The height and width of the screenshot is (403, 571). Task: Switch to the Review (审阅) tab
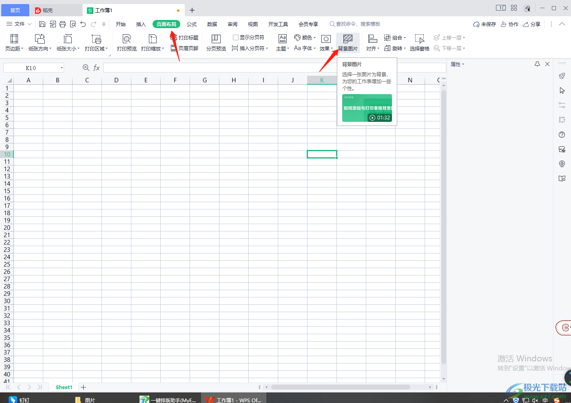[232, 24]
